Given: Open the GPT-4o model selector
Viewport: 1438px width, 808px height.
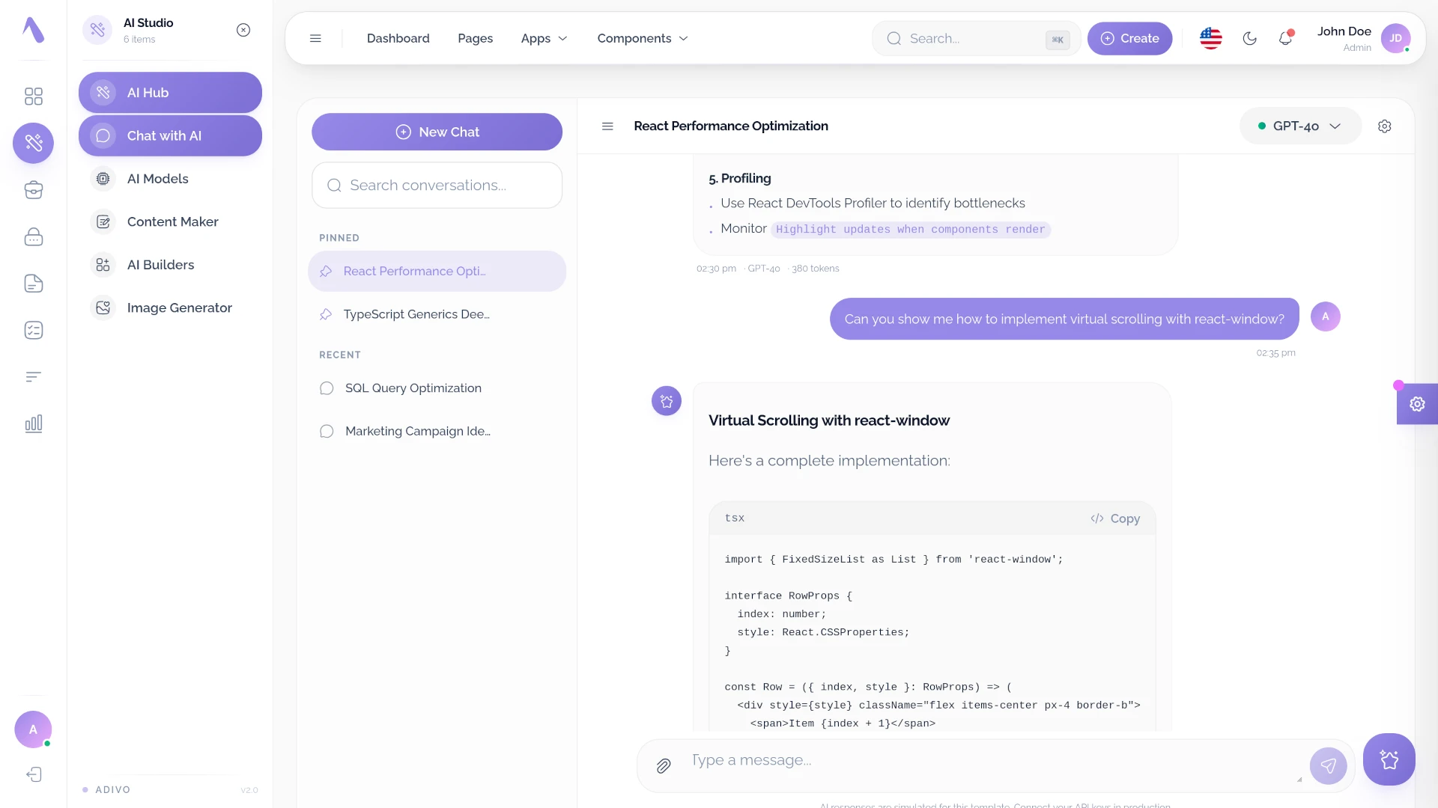Looking at the screenshot, I should 1300,126.
